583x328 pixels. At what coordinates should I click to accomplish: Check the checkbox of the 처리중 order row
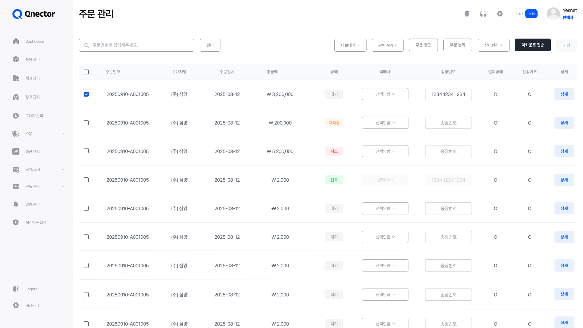tap(86, 123)
